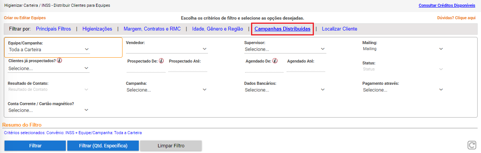Select Campanhas Distribuídas tab

tap(282, 29)
